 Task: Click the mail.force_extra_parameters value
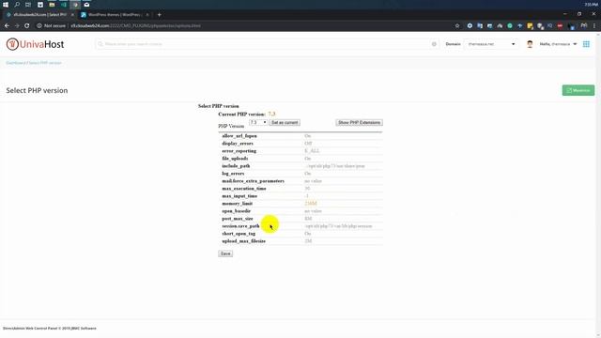(x=313, y=181)
